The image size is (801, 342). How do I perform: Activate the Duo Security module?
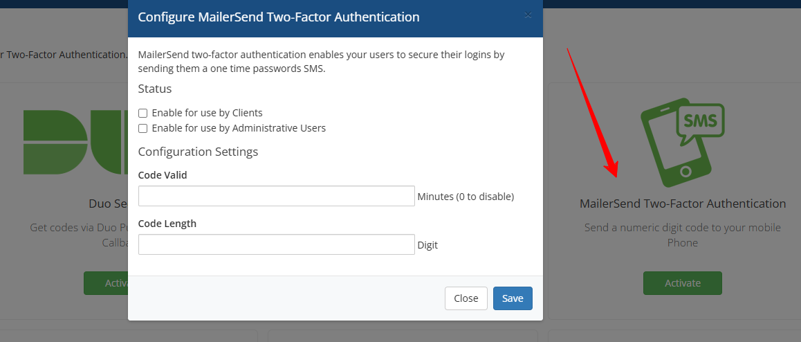click(106, 283)
